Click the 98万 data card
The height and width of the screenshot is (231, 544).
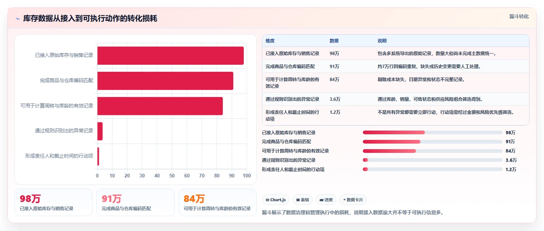pos(54,202)
